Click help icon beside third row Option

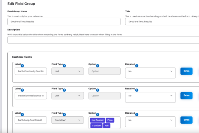[98, 114]
